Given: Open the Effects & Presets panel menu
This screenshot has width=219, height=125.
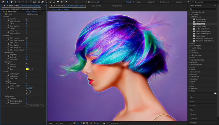Looking at the screenshot, I should [215, 5].
